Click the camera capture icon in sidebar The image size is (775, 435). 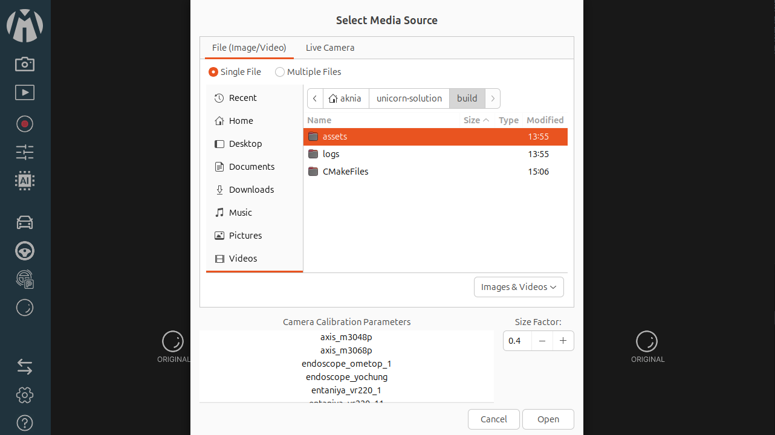click(25, 64)
